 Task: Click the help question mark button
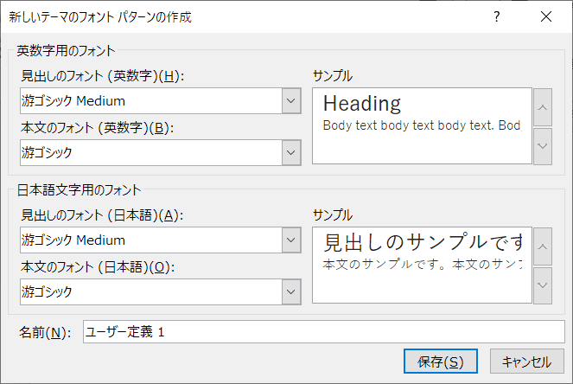tap(497, 16)
